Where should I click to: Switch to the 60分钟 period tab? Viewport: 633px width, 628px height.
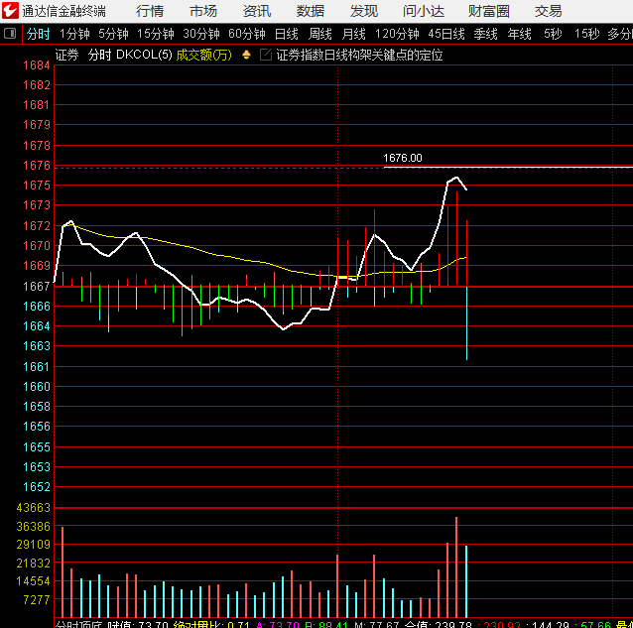coord(247,34)
